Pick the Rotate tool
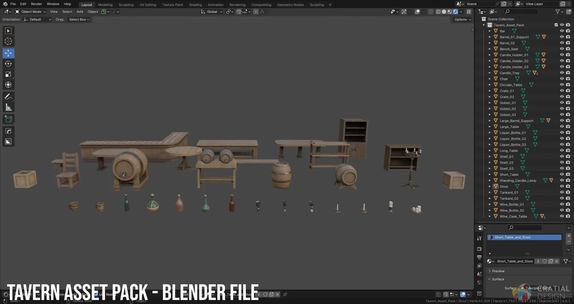 8,64
